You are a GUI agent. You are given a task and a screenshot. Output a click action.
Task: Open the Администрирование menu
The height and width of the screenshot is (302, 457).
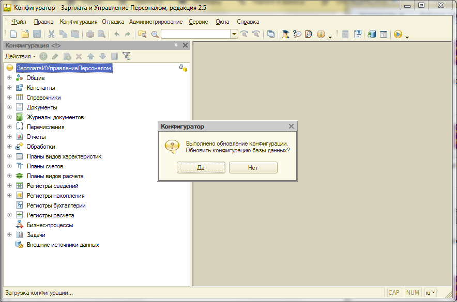pos(156,22)
